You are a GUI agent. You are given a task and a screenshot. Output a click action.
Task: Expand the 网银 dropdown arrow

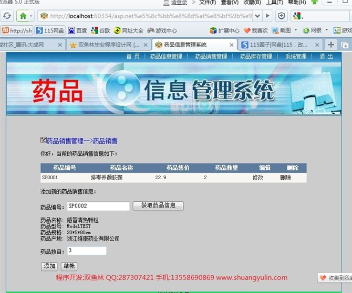[327, 30]
